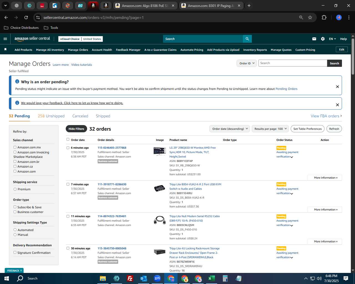
Task: Select the Automated shipping settings radio
Action: (x=15, y=230)
